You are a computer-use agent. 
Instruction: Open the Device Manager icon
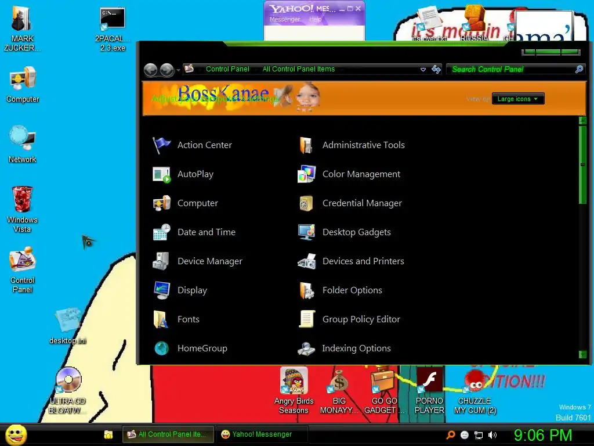pos(162,261)
